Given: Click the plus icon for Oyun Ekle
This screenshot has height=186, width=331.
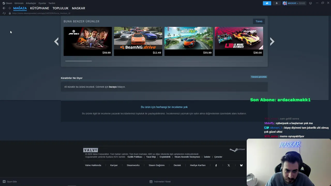Looking at the screenshot, I should pos(4,182).
